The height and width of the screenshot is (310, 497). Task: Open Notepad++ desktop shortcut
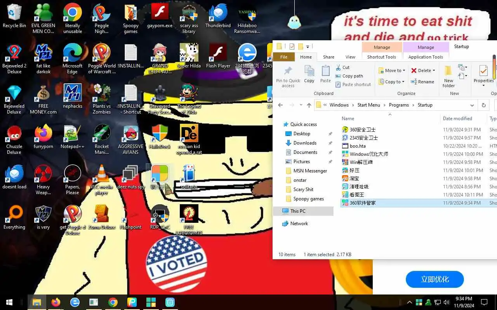click(x=73, y=137)
